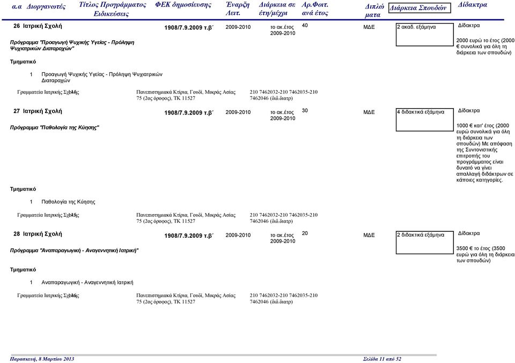Click the '2 ακαδ. εξάμηνα' duration box

[x=425, y=34]
